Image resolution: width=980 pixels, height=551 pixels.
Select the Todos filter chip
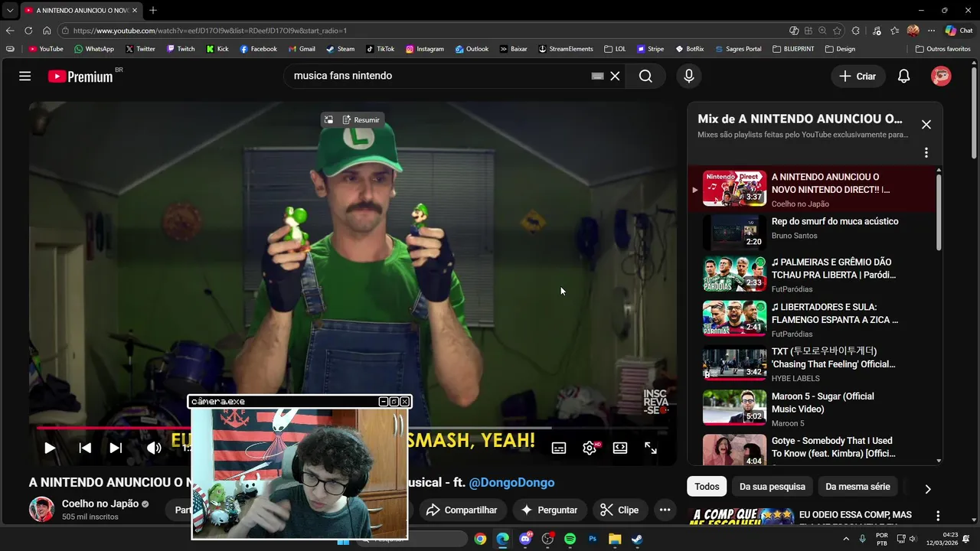pos(707,487)
